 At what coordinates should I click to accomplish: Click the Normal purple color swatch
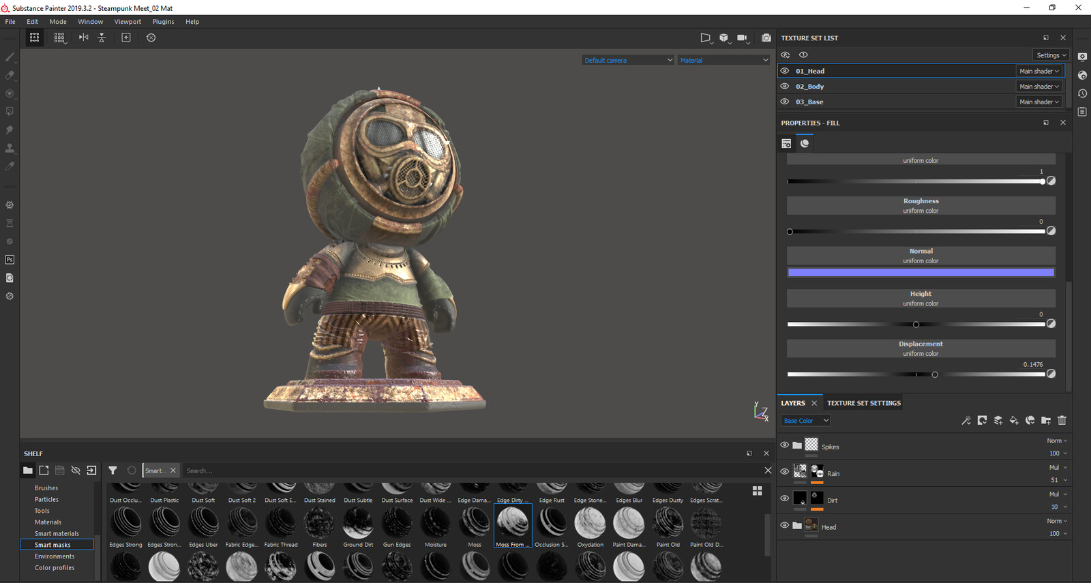coord(921,273)
